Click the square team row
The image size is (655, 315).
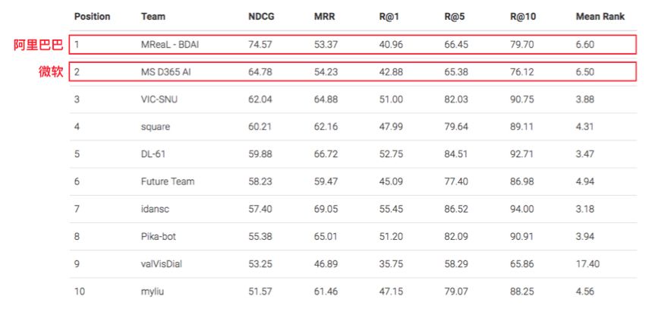click(x=155, y=127)
